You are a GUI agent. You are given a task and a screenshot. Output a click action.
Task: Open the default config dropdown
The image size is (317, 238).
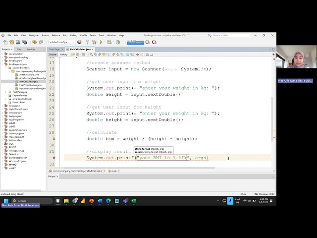[x=61, y=42]
